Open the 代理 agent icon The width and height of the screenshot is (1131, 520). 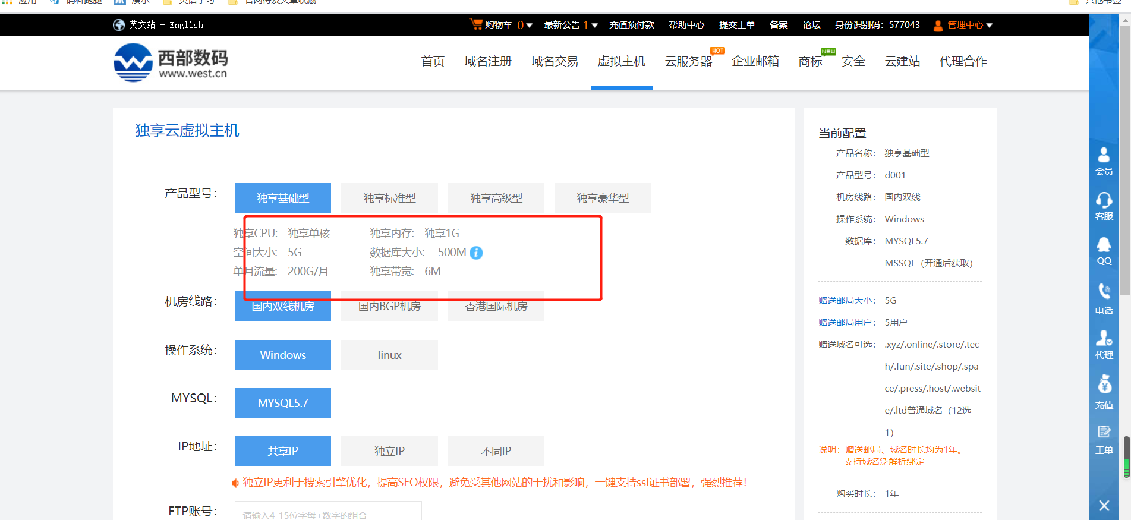[1104, 345]
